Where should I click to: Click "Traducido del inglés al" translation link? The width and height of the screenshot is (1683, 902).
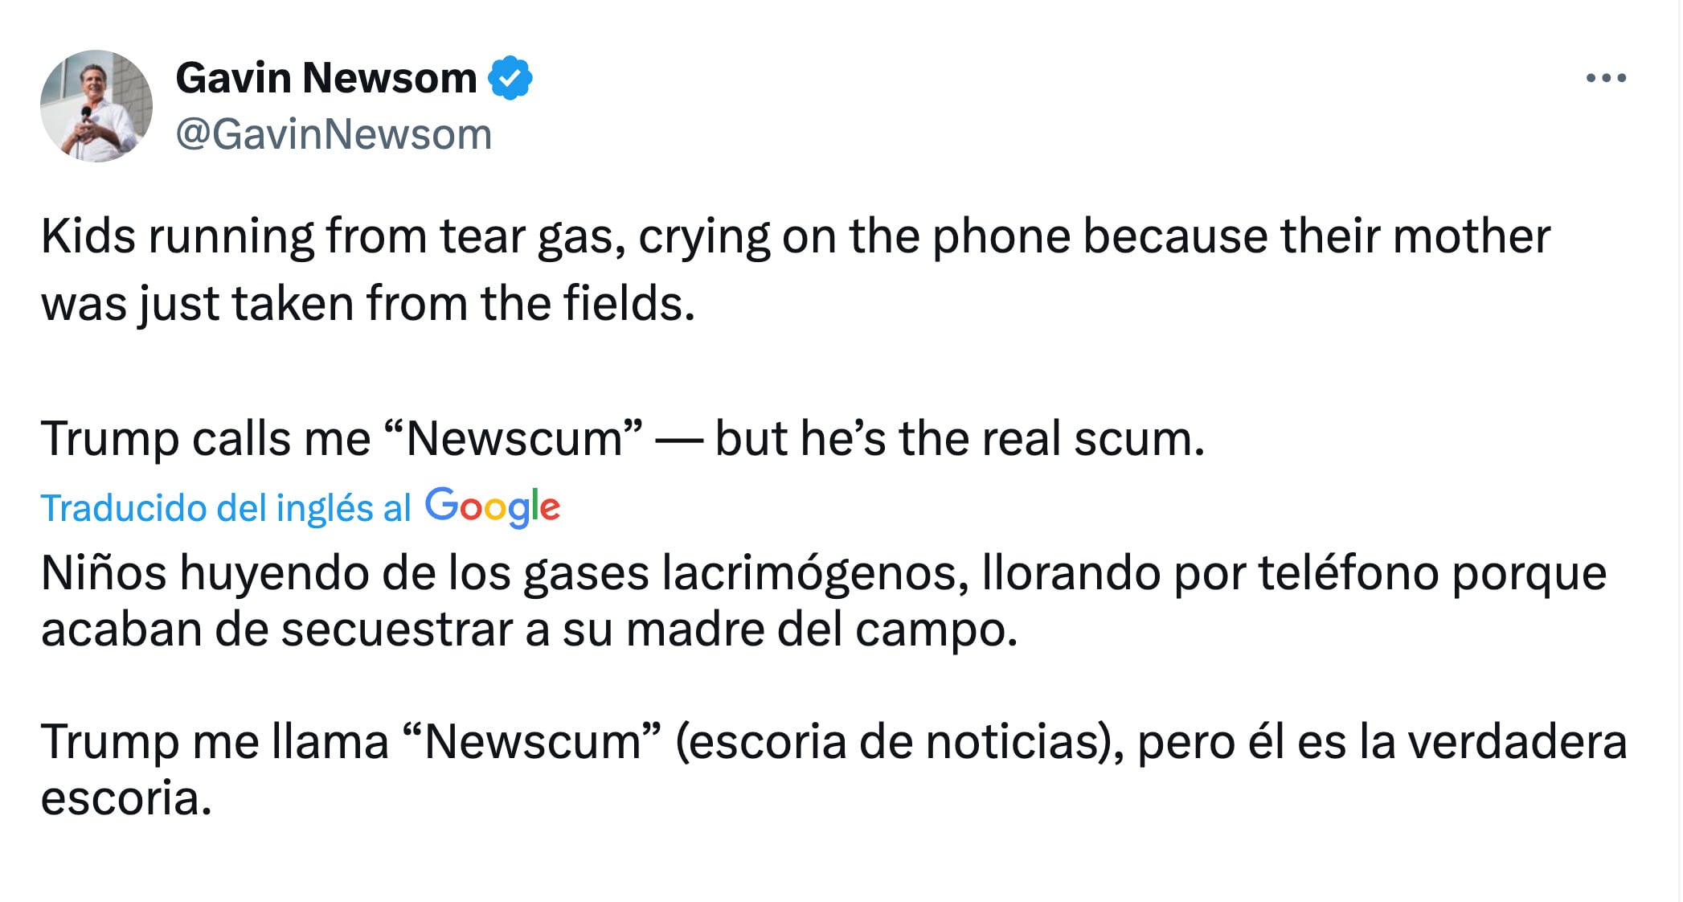(x=226, y=508)
